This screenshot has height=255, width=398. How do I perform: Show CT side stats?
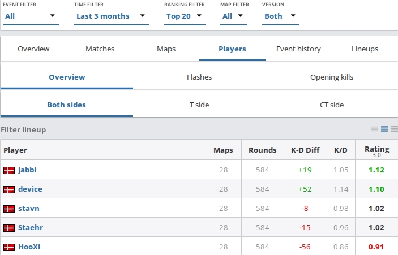tap(332, 105)
